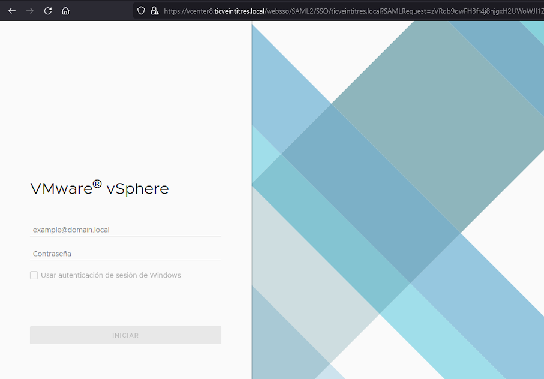Screen dimensions: 544x379
Task: Reload the vSphere login page
Action: click(48, 11)
